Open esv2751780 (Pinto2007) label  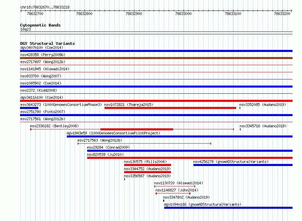43,112
